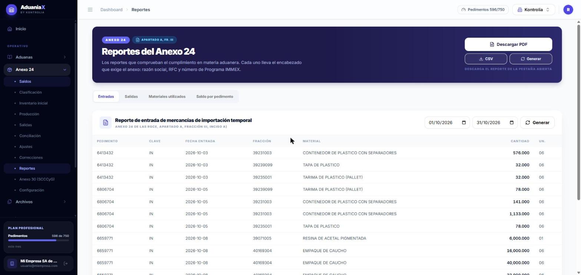Open Anexo 30 (SCCCyG) in sidebar
This screenshot has height=275, width=581.
point(37,179)
